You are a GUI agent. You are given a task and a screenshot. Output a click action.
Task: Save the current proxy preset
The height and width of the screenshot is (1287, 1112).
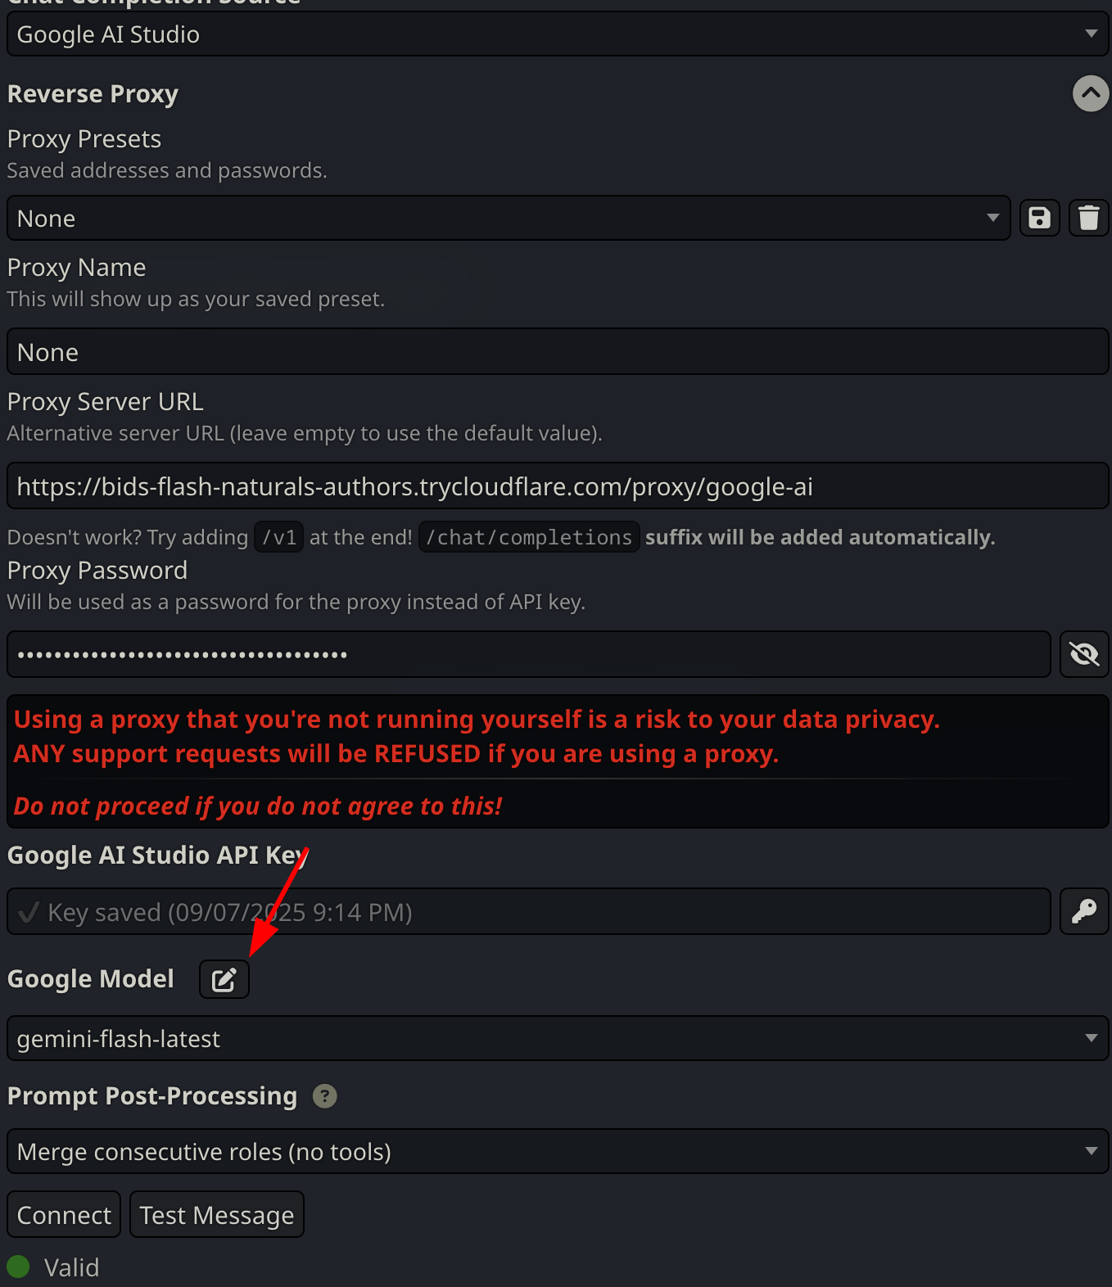(1039, 218)
